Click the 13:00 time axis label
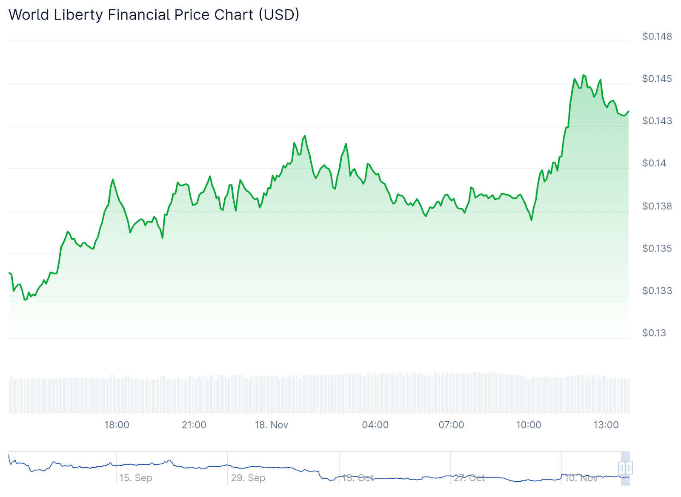Viewport: 681px width, 497px height. 606,425
